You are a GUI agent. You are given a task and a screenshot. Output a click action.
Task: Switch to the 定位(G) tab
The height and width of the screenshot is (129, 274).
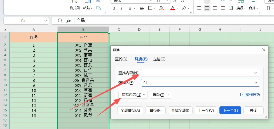click(159, 59)
